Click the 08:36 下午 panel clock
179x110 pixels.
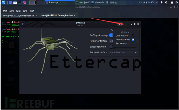144,2
